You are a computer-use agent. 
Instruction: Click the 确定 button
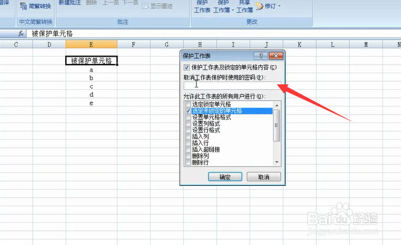click(x=225, y=177)
